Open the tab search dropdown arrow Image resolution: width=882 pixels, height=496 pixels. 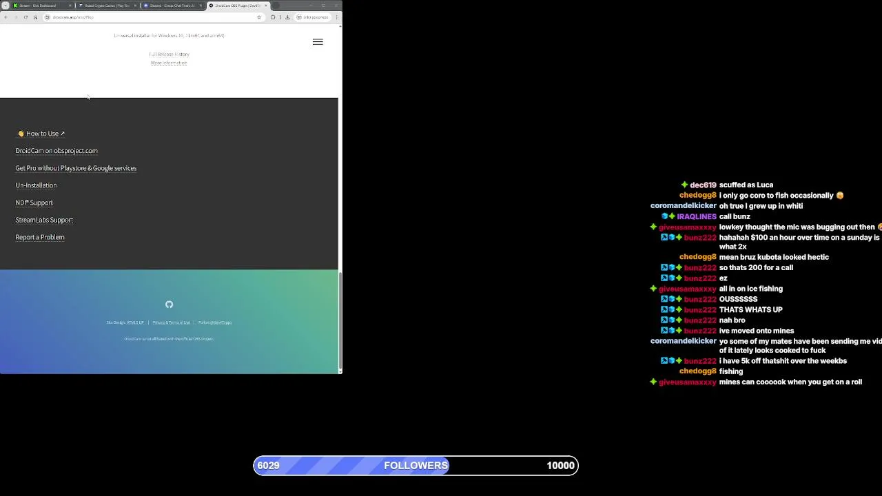[x=6, y=6]
